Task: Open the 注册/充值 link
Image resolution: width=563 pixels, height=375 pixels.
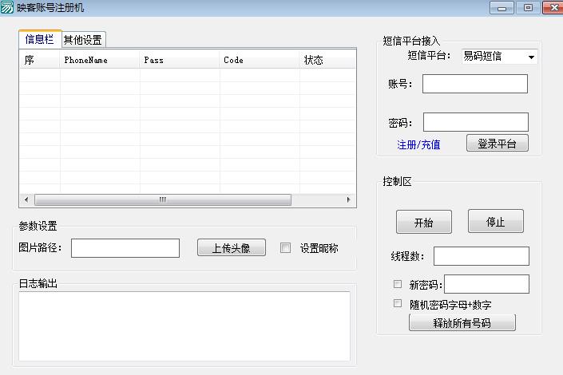Action: pyautogui.click(x=418, y=144)
